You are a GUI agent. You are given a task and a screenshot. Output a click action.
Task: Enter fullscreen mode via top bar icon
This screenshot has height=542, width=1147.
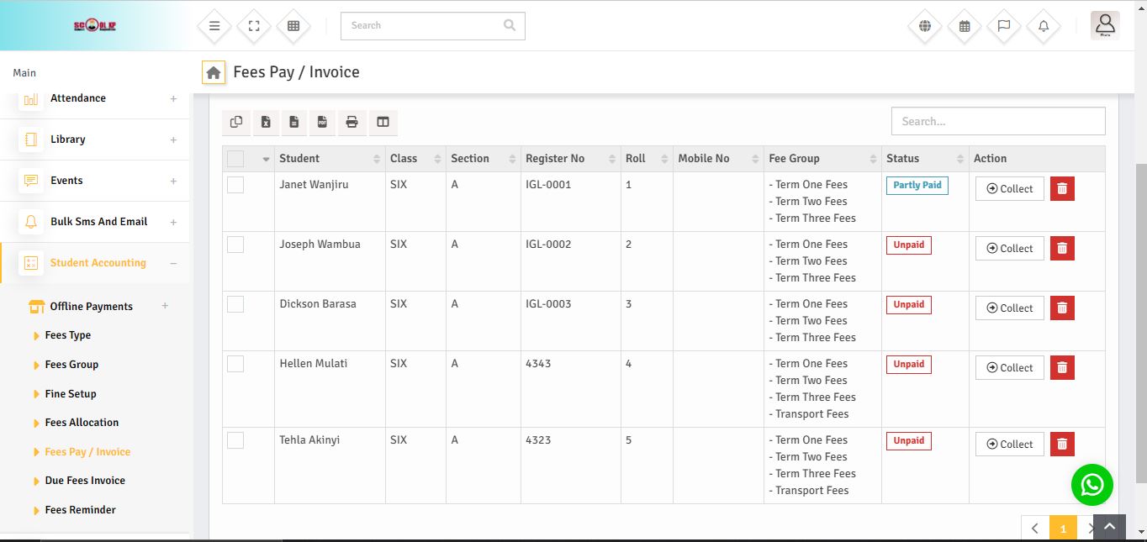tap(254, 26)
